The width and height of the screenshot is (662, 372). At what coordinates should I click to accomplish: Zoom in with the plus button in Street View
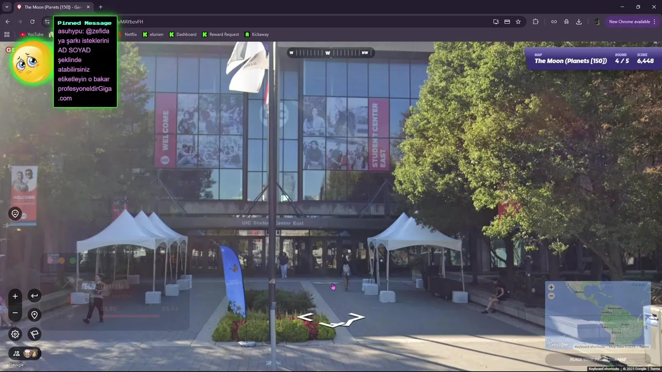(15, 296)
